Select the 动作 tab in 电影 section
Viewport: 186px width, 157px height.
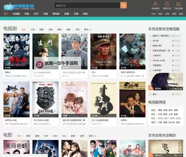coord(46,136)
